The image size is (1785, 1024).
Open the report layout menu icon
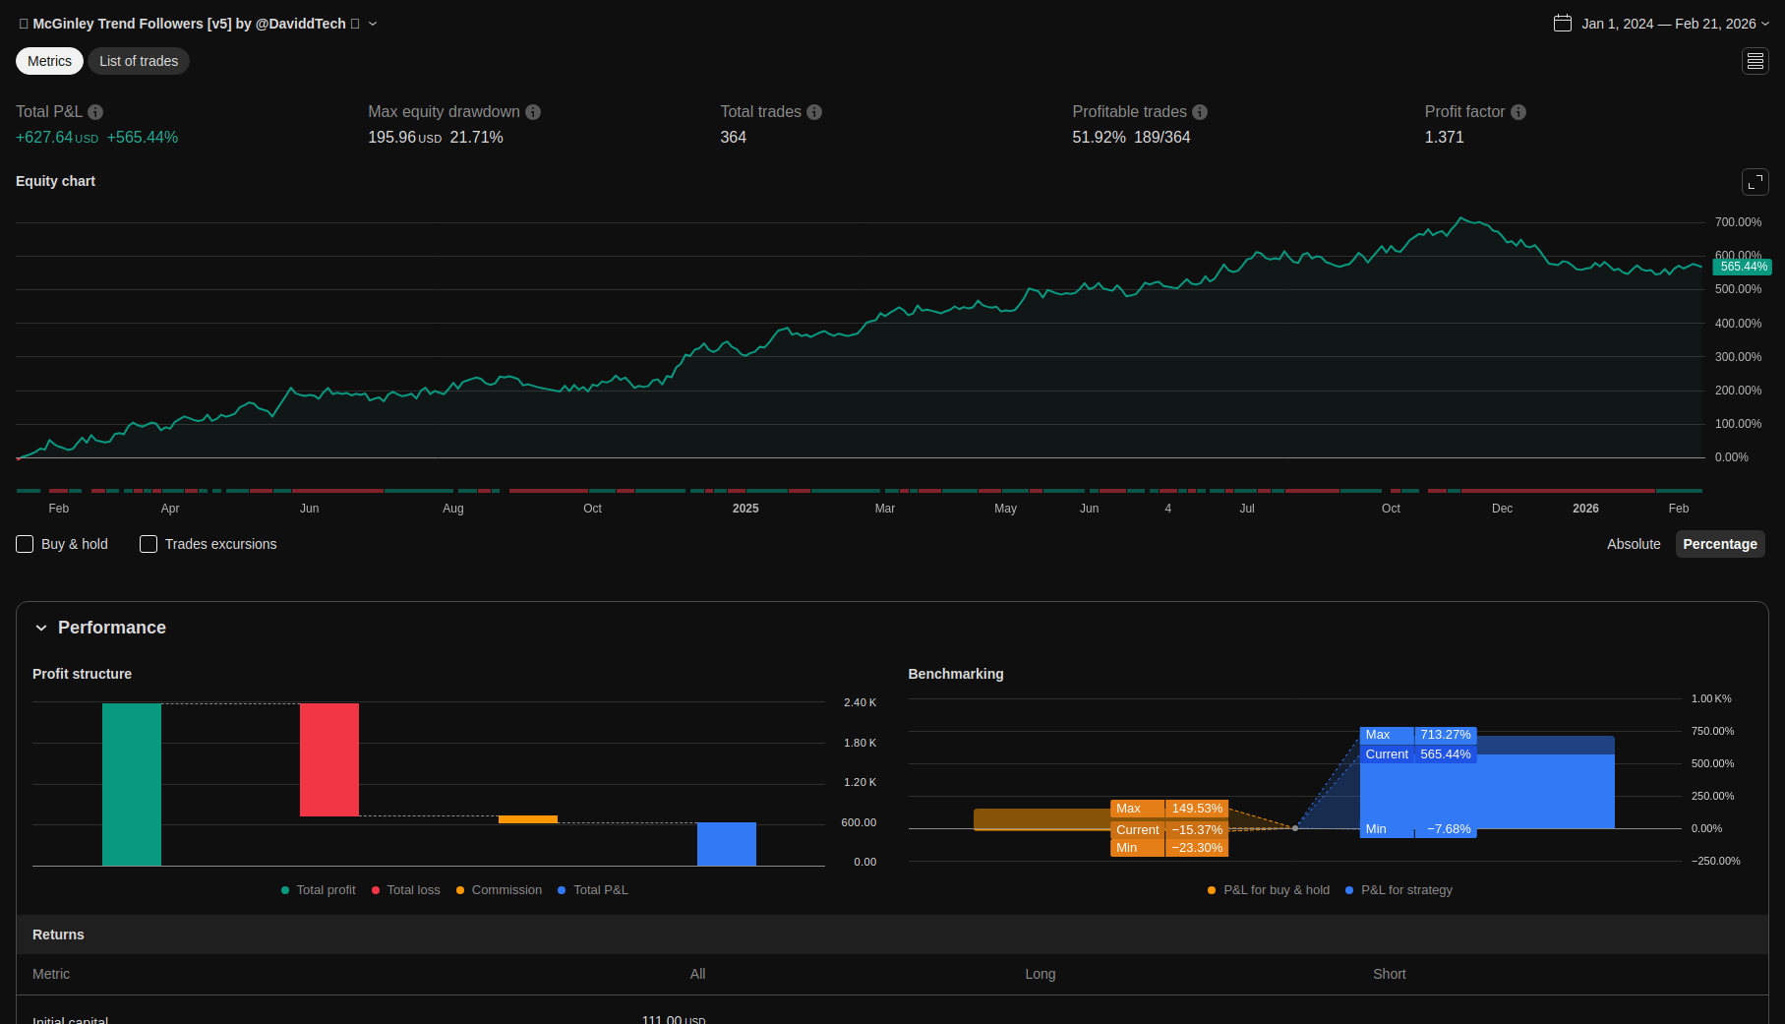click(1755, 61)
